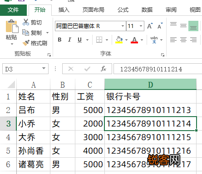Viewport: 202px width, 174px height.
Task: Align text left
Action: coord(173,40)
